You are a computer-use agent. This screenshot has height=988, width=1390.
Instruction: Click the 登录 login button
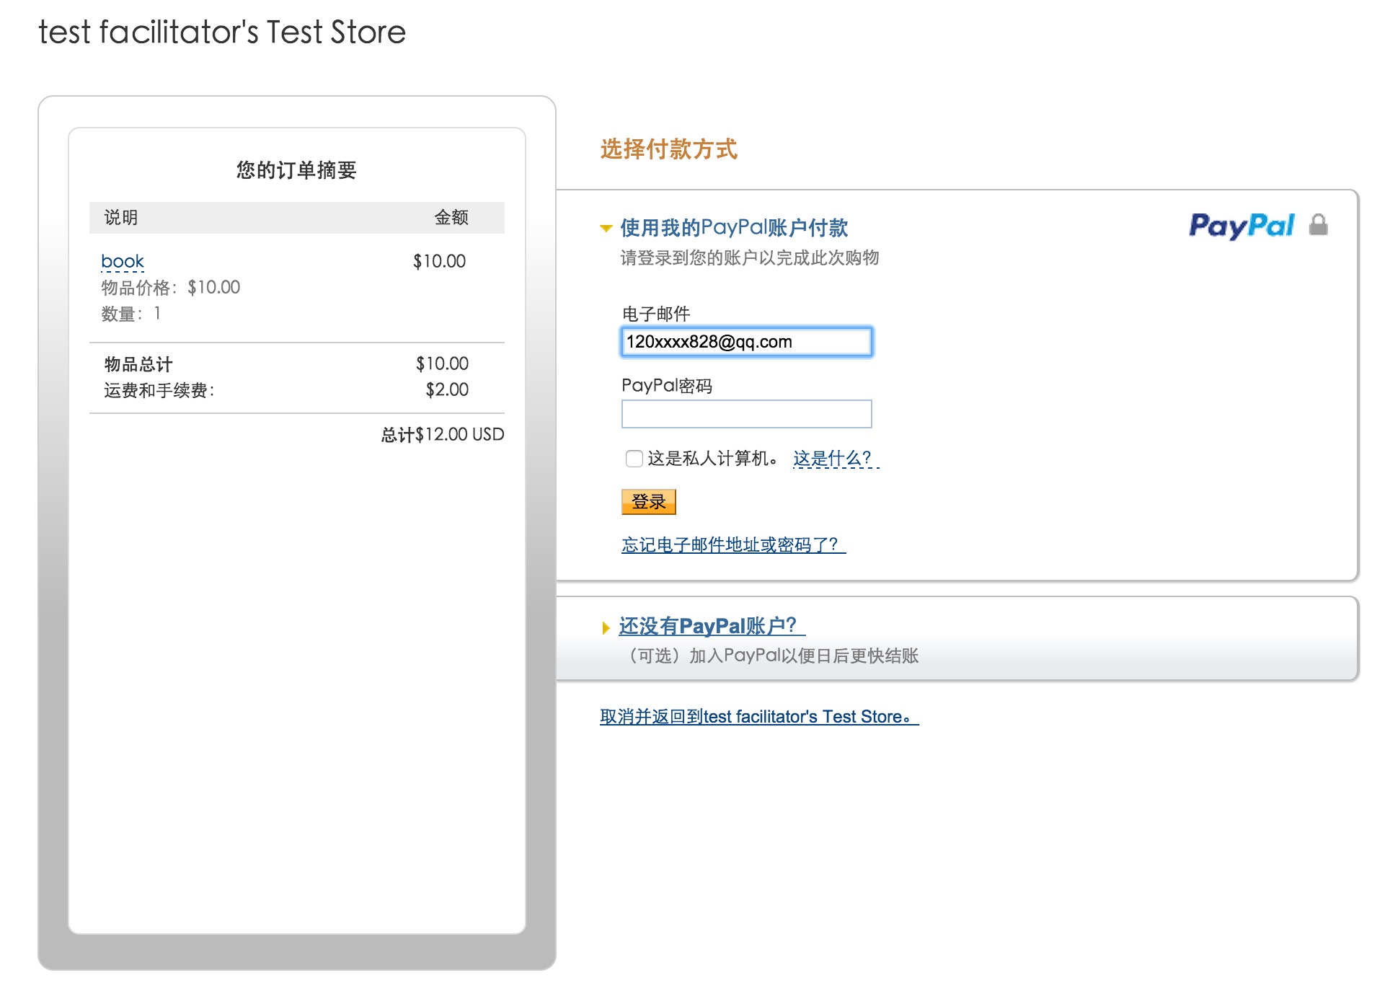[x=649, y=502]
